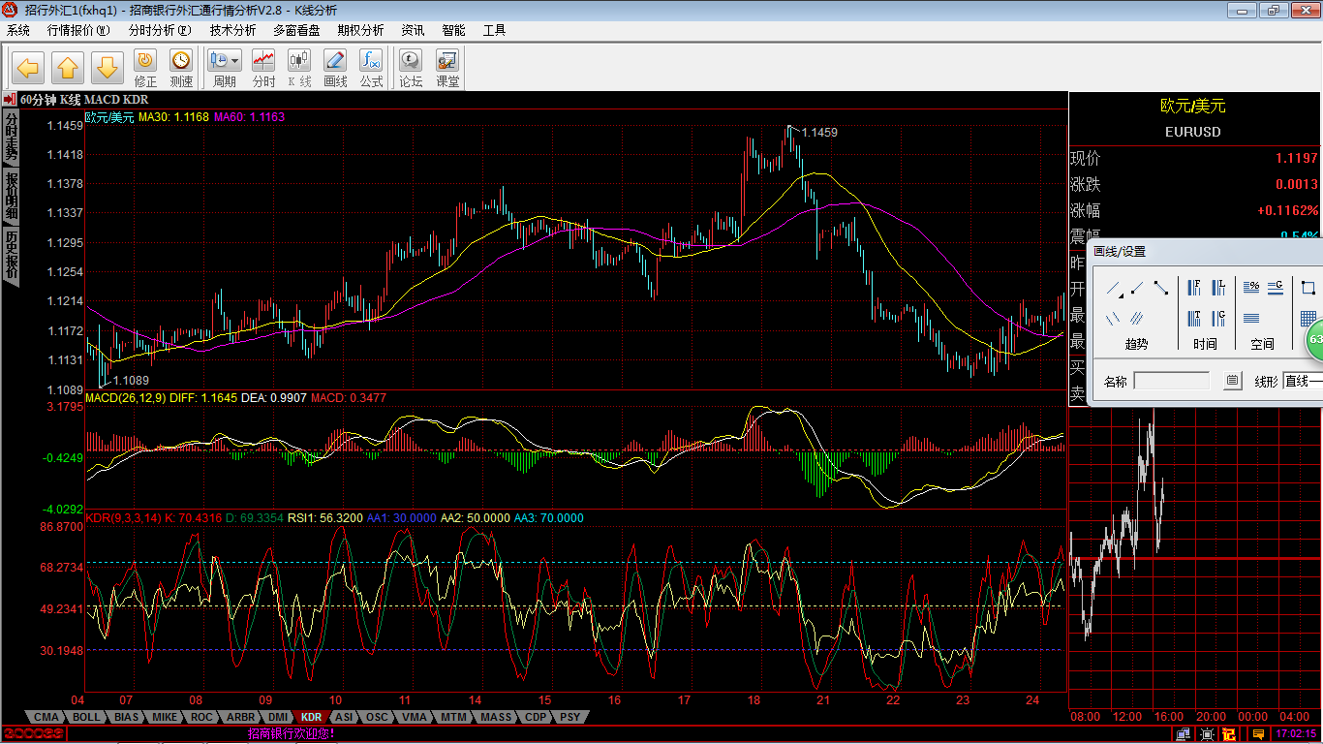Open the 技术分析 menu
The height and width of the screenshot is (744, 1323).
click(232, 30)
